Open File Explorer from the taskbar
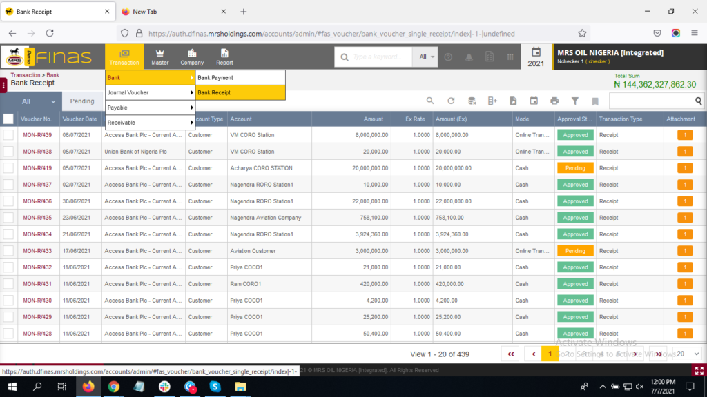707x397 pixels. [x=240, y=387]
